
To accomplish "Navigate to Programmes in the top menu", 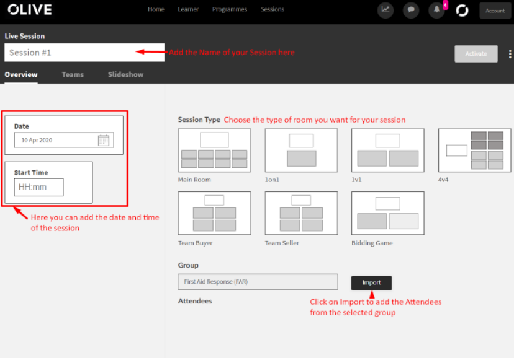I will click(230, 10).
